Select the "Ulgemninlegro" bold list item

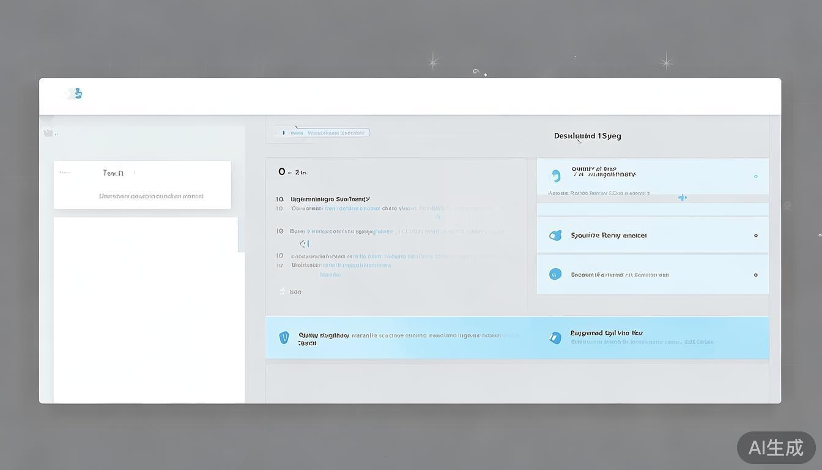[x=330, y=199]
